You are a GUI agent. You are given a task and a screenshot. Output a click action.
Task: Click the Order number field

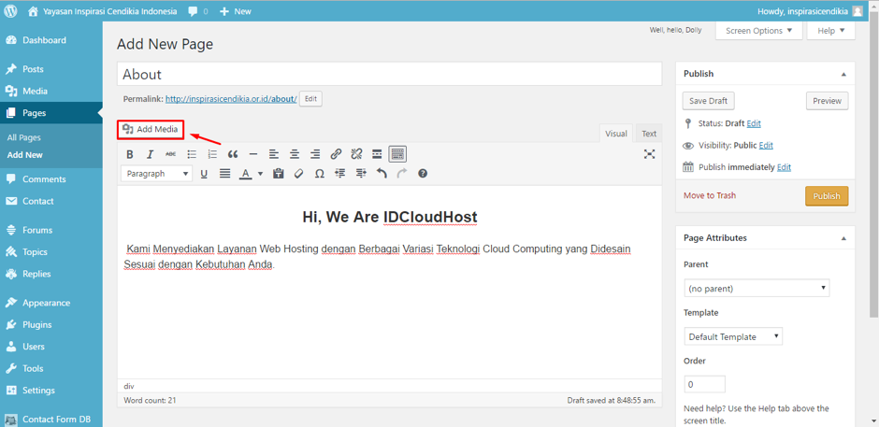(x=705, y=384)
